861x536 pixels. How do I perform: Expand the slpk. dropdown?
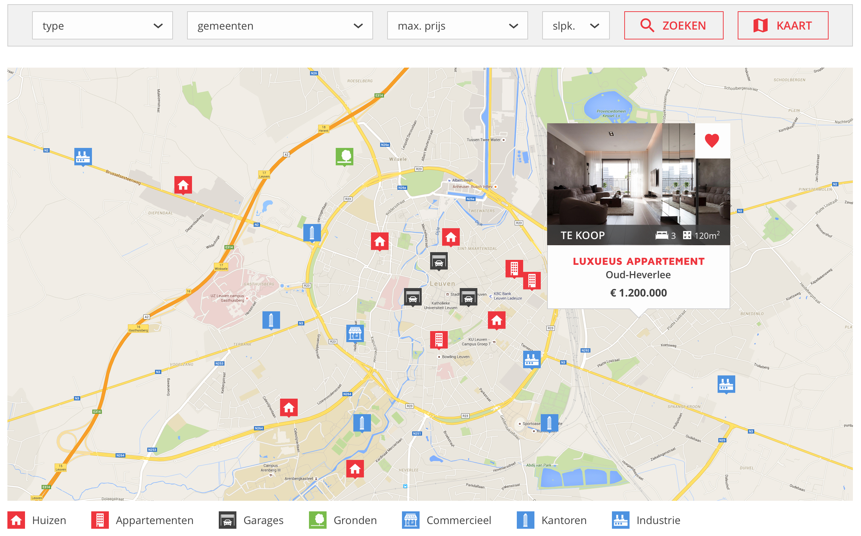576,25
